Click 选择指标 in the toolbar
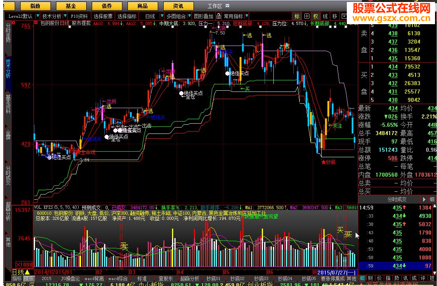 click(x=127, y=16)
